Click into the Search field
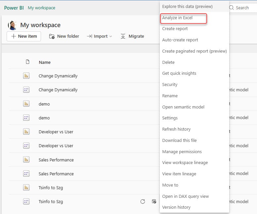Screen dimensions: 257x214 pos(243,8)
